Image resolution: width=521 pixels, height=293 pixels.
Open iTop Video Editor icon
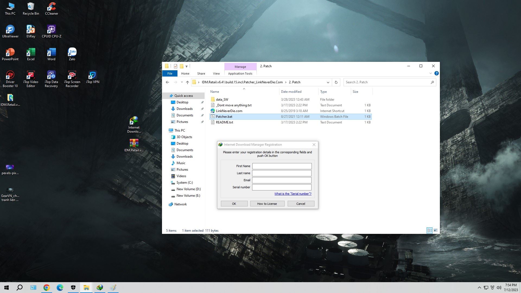click(31, 79)
